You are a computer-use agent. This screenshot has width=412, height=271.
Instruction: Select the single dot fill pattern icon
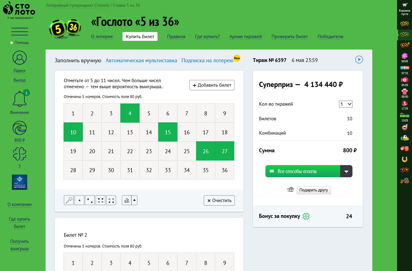pyautogui.click(x=79, y=201)
